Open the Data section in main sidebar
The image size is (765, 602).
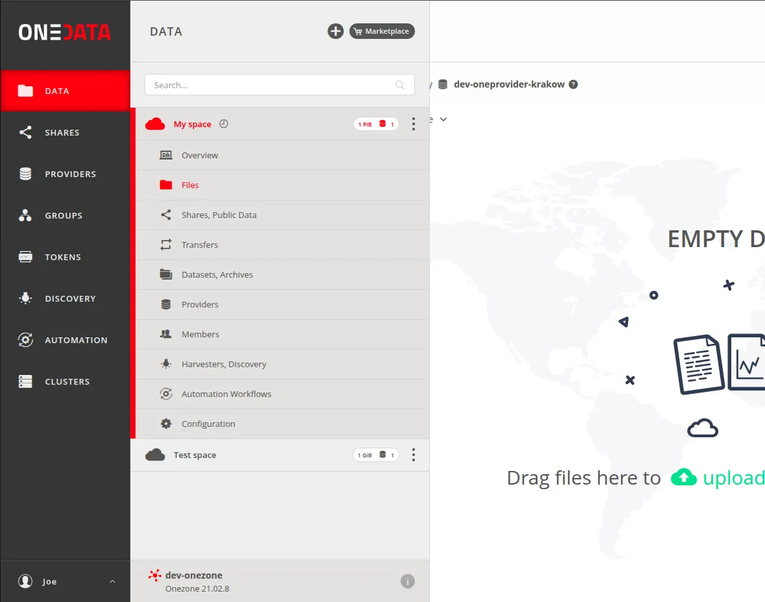(x=65, y=91)
